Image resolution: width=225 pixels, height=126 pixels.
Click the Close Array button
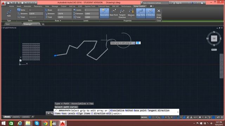(x=159, y=14)
